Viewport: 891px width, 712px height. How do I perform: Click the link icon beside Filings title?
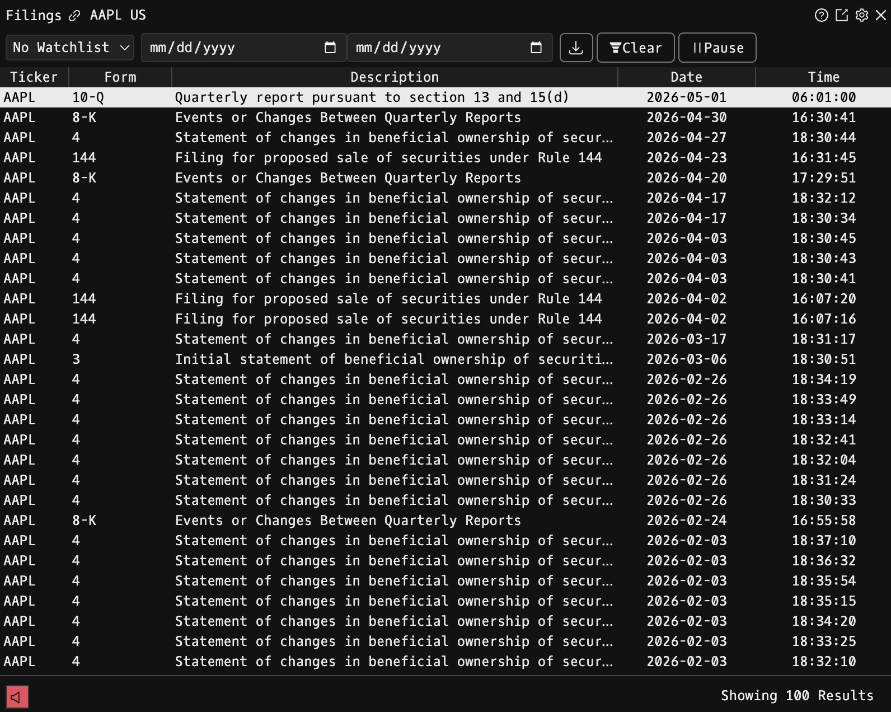[x=74, y=16]
